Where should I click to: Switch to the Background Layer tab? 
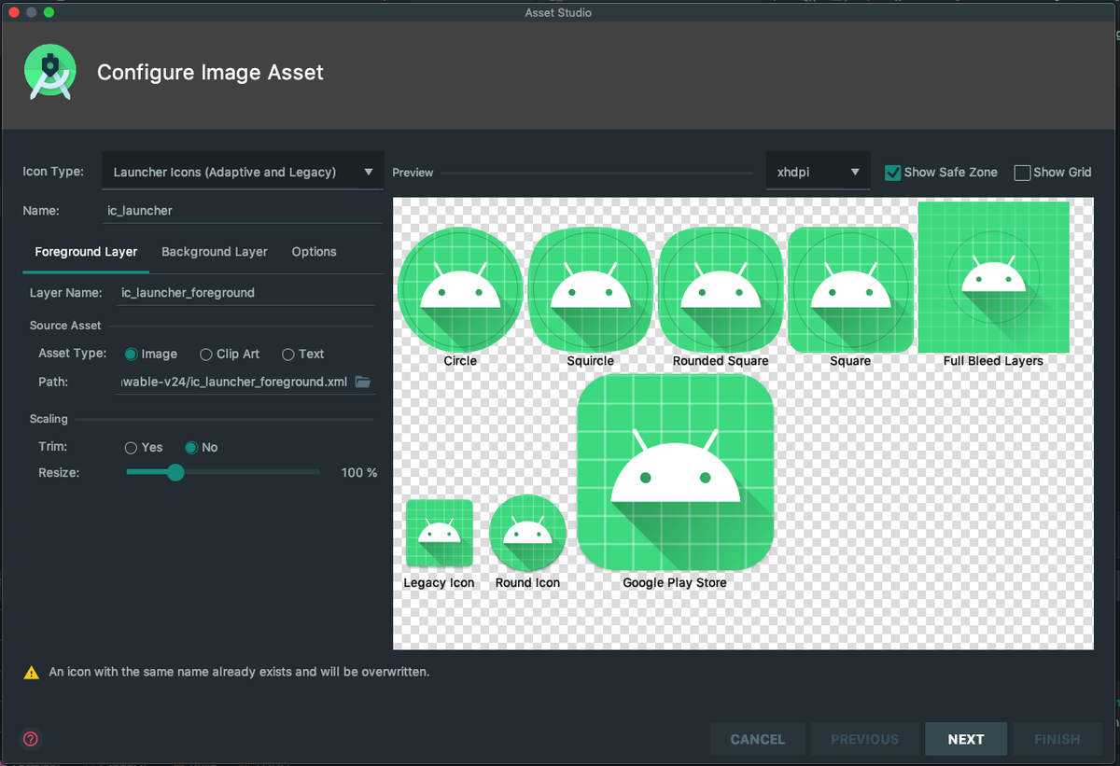tap(214, 252)
